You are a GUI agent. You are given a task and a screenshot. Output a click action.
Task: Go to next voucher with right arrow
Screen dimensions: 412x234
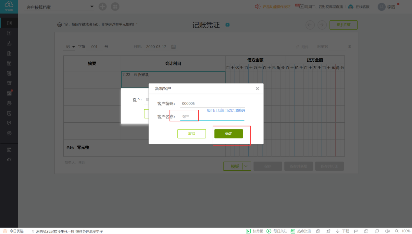point(322,25)
